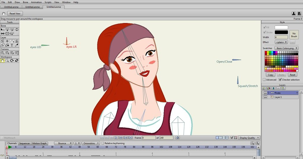The width and height of the screenshot is (303, 159).
Task: Click the Reset style button
Action: [x=292, y=75]
